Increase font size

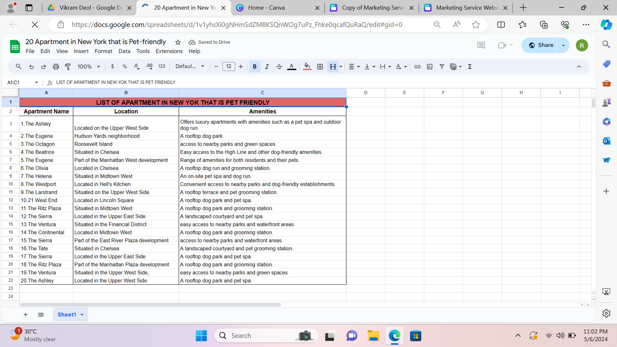[241, 67]
